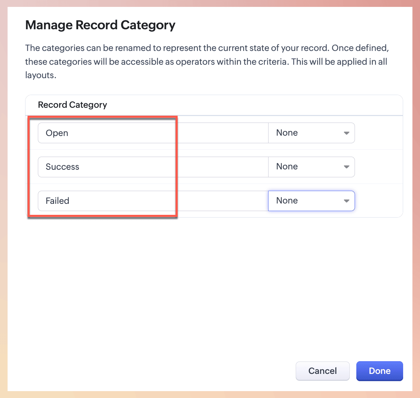Click the word Open in the first field
The width and height of the screenshot is (420, 398).
(x=57, y=133)
